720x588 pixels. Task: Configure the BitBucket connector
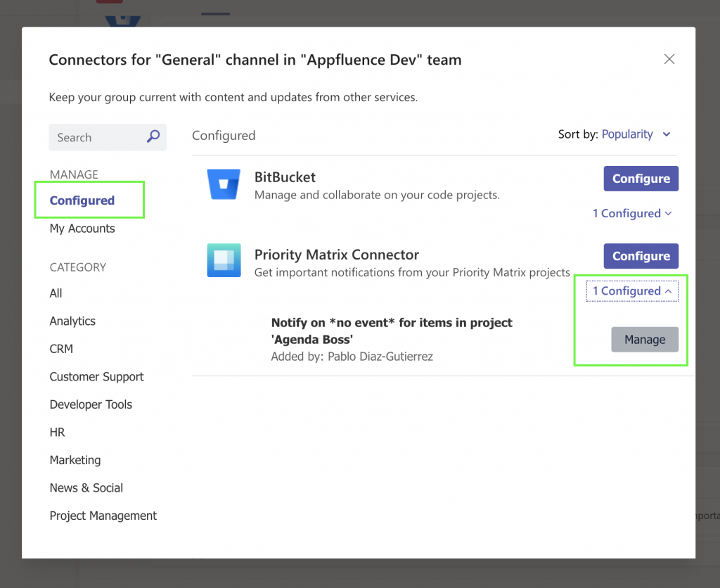coord(641,178)
